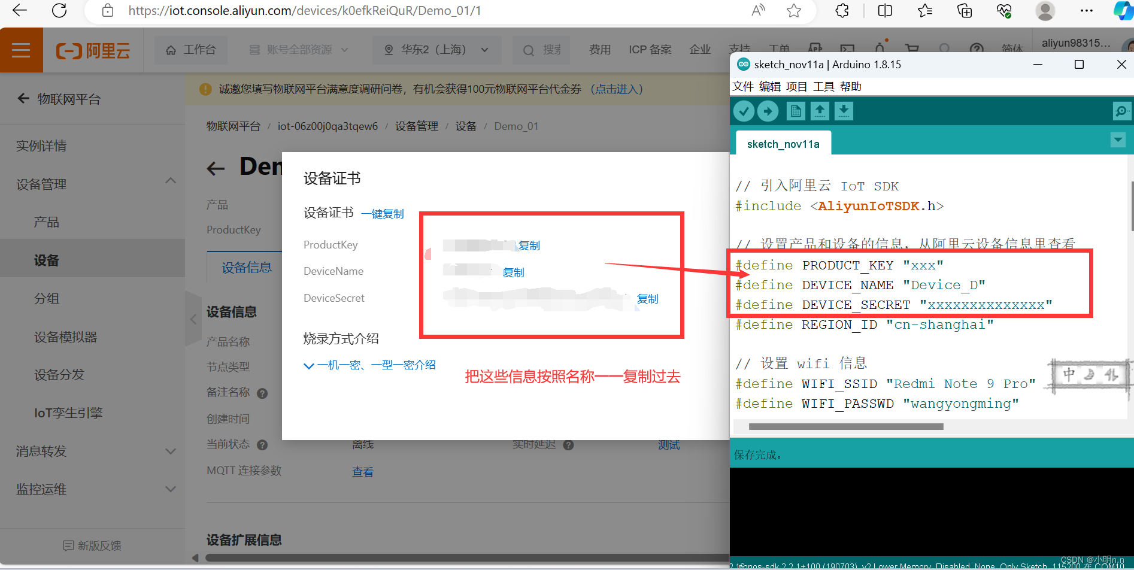Click the address bar lock icon
Image resolution: width=1134 pixels, height=570 pixels.
(107, 10)
